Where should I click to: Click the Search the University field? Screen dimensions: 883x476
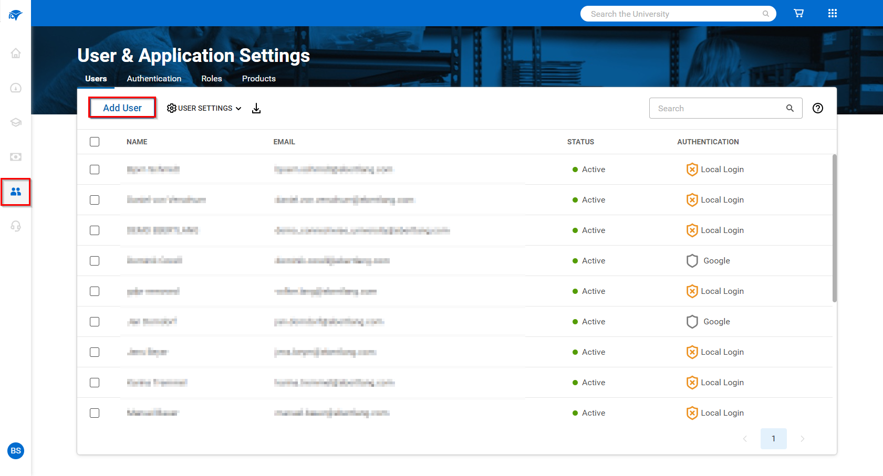[672, 14]
